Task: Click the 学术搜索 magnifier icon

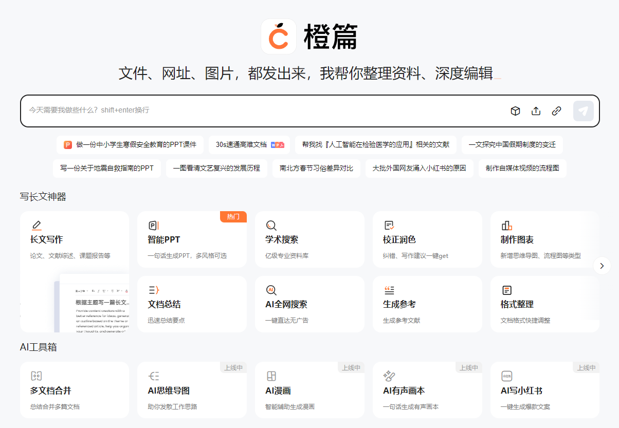Action: (271, 225)
